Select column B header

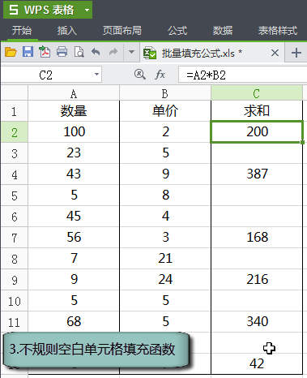coord(165,93)
